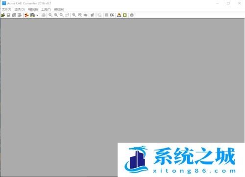This screenshot has width=245, height=177.
Task: Click the magnifier icon in the second zoom group
Action: pyautogui.click(x=74, y=15)
